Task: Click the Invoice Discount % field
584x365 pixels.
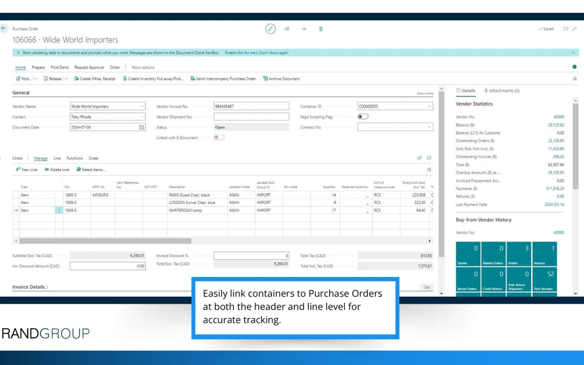Action: (x=251, y=255)
